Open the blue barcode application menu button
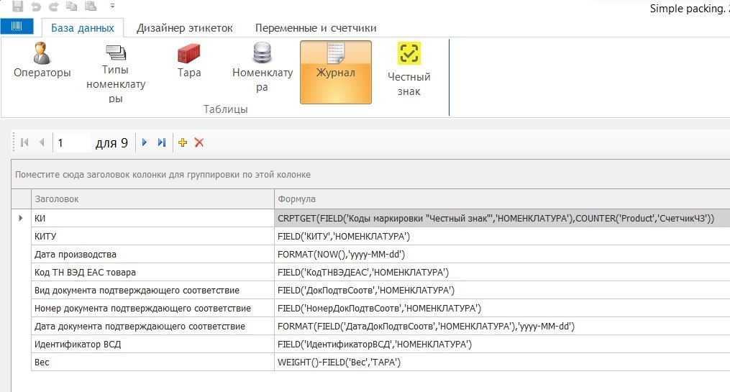Viewport: 730px width, 392px height. point(17,26)
